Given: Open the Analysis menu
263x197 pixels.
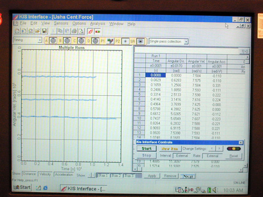Looking at the screenshot, I should [x=98, y=24].
